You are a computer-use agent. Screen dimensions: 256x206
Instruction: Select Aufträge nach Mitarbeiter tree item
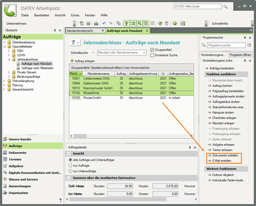(37, 68)
